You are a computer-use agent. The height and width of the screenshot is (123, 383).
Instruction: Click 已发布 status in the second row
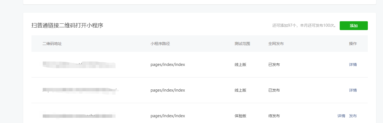click(x=274, y=90)
